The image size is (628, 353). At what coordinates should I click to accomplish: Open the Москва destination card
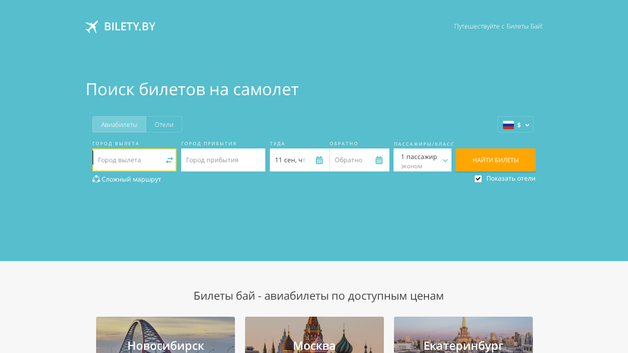[x=314, y=335]
